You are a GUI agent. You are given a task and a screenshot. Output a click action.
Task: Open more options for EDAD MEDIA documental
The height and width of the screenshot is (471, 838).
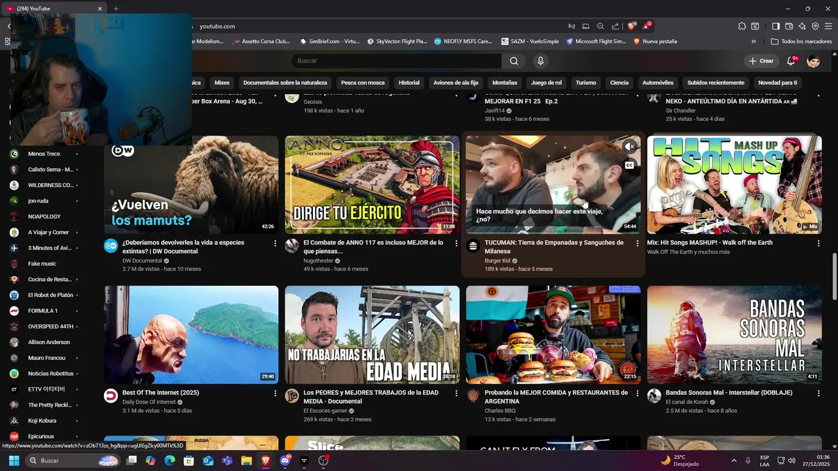pyautogui.click(x=456, y=393)
